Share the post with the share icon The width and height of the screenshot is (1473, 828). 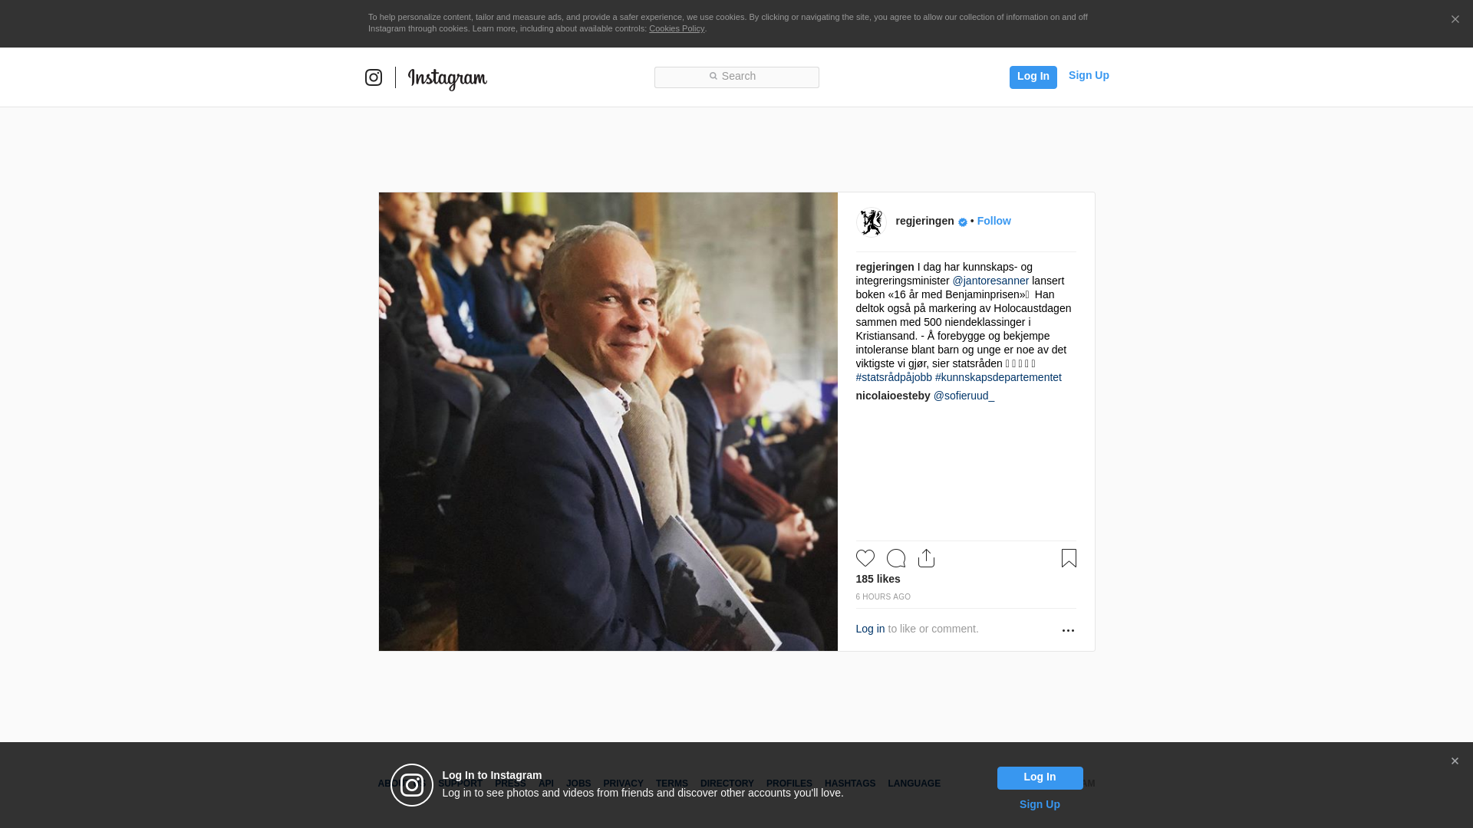coord(926,558)
